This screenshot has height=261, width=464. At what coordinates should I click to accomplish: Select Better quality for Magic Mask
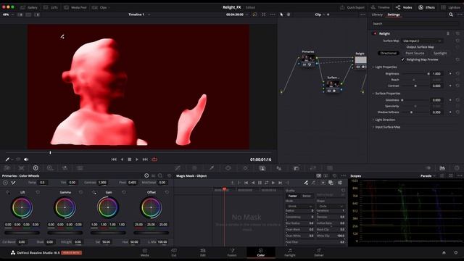coord(307,196)
